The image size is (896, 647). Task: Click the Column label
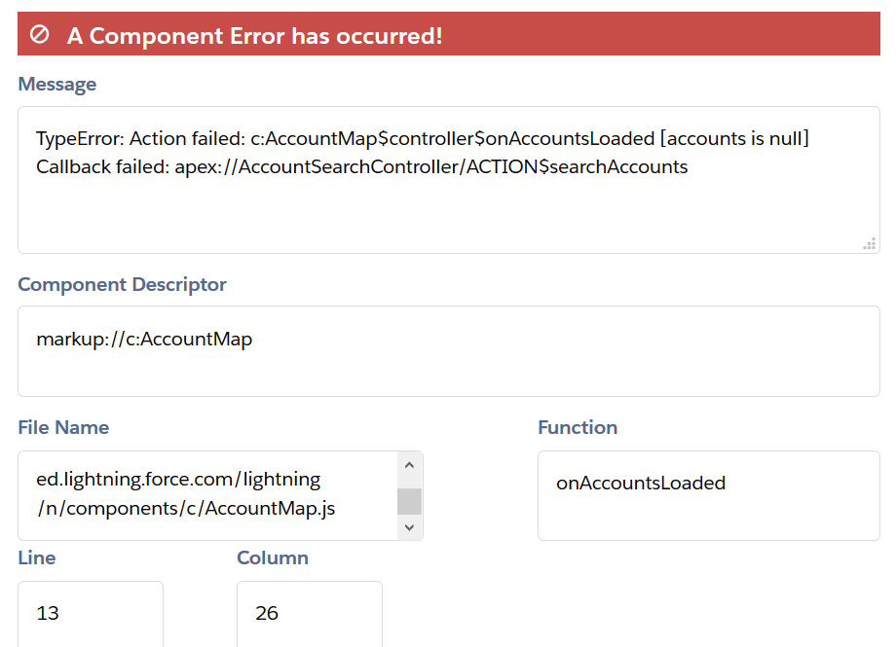click(273, 557)
